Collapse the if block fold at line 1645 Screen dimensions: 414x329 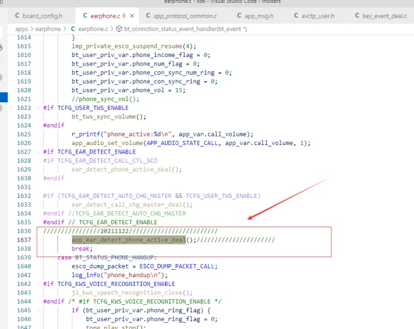coord(38,310)
